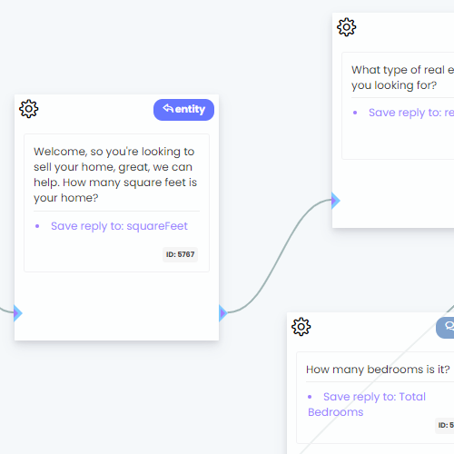The height and width of the screenshot is (454, 454).
Task: Click blank lower area of Welcome card
Action: click(x=116, y=306)
